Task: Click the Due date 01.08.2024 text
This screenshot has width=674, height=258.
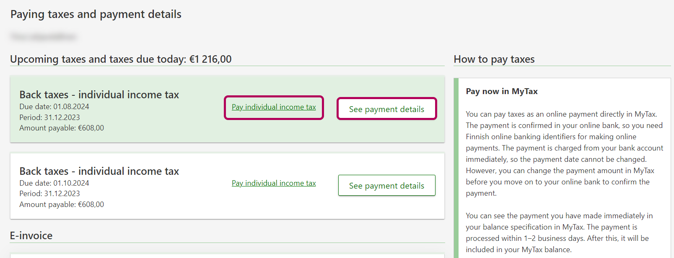Action: coord(54,107)
